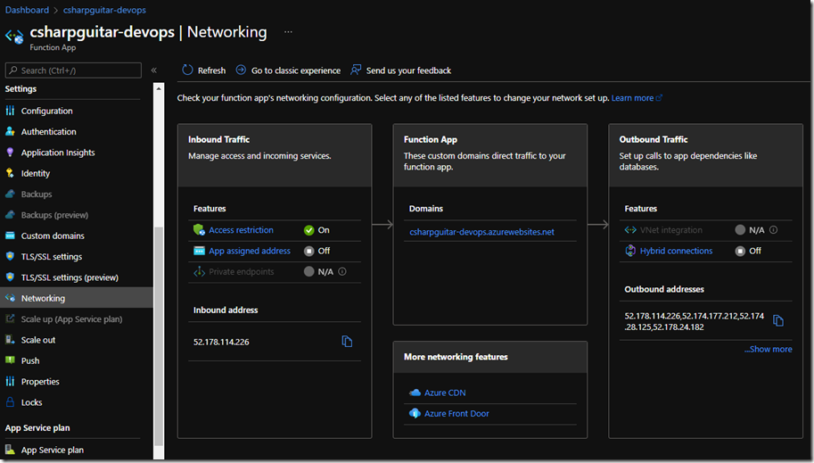
Task: Click the Locks padlock icon
Action: tap(10, 401)
